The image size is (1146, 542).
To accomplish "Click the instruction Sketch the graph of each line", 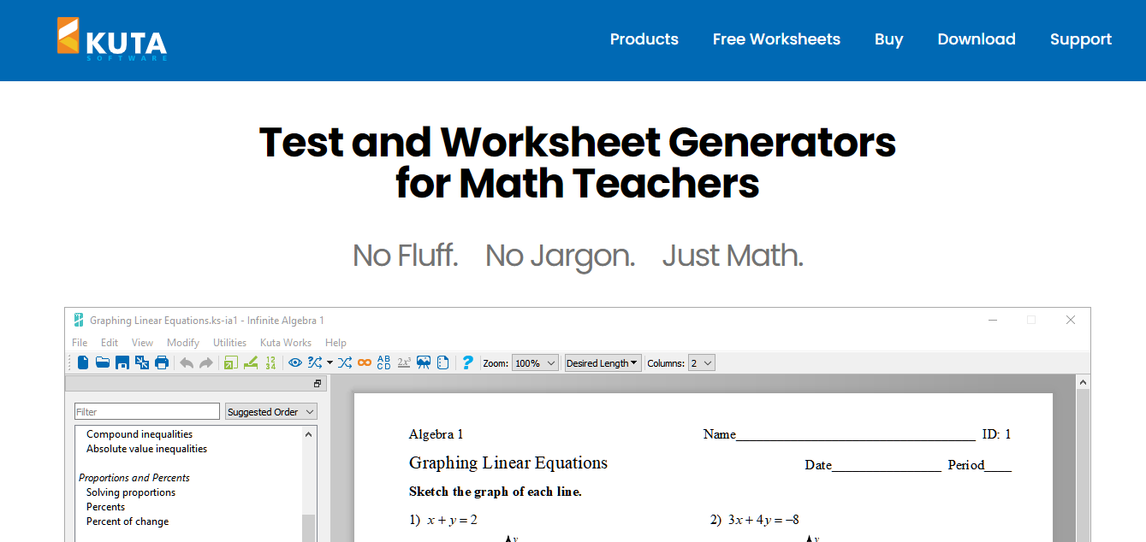I will (x=496, y=492).
